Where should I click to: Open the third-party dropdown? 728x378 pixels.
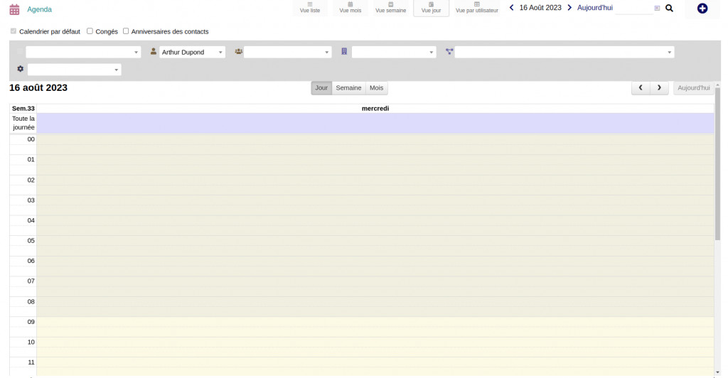394,52
